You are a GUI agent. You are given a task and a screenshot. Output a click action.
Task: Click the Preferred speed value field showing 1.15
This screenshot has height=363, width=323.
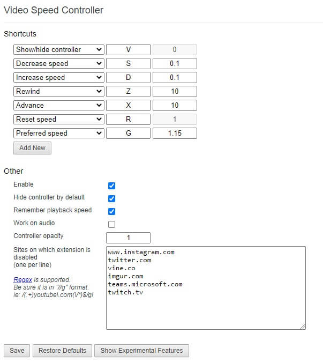pos(175,134)
